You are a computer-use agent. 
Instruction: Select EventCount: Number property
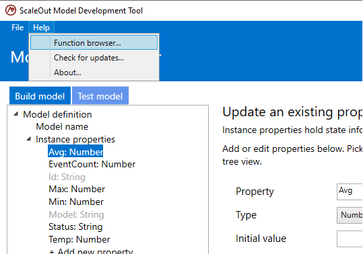tap(92, 165)
